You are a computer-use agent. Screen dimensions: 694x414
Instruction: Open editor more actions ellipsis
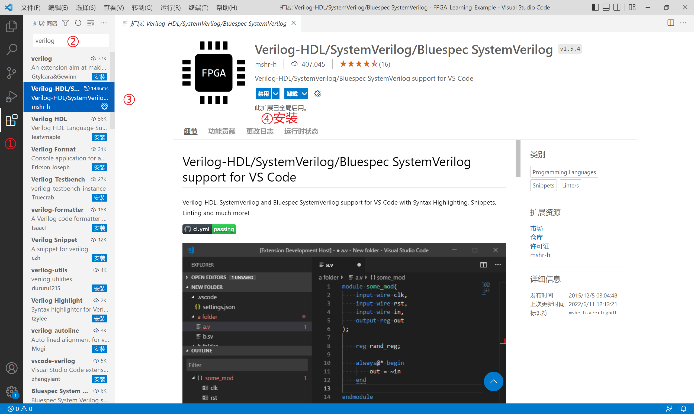[x=683, y=23]
